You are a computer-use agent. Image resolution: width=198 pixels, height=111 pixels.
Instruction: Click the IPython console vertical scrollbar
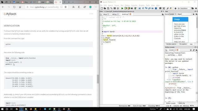pyautogui.click(x=197, y=93)
